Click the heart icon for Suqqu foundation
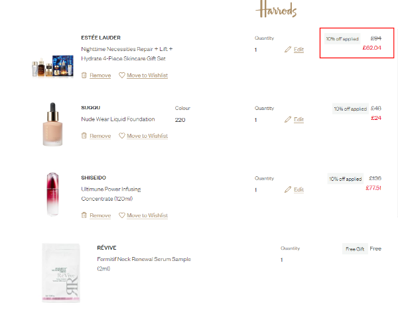Screen dimensions: 398x316 pyautogui.click(x=122, y=136)
